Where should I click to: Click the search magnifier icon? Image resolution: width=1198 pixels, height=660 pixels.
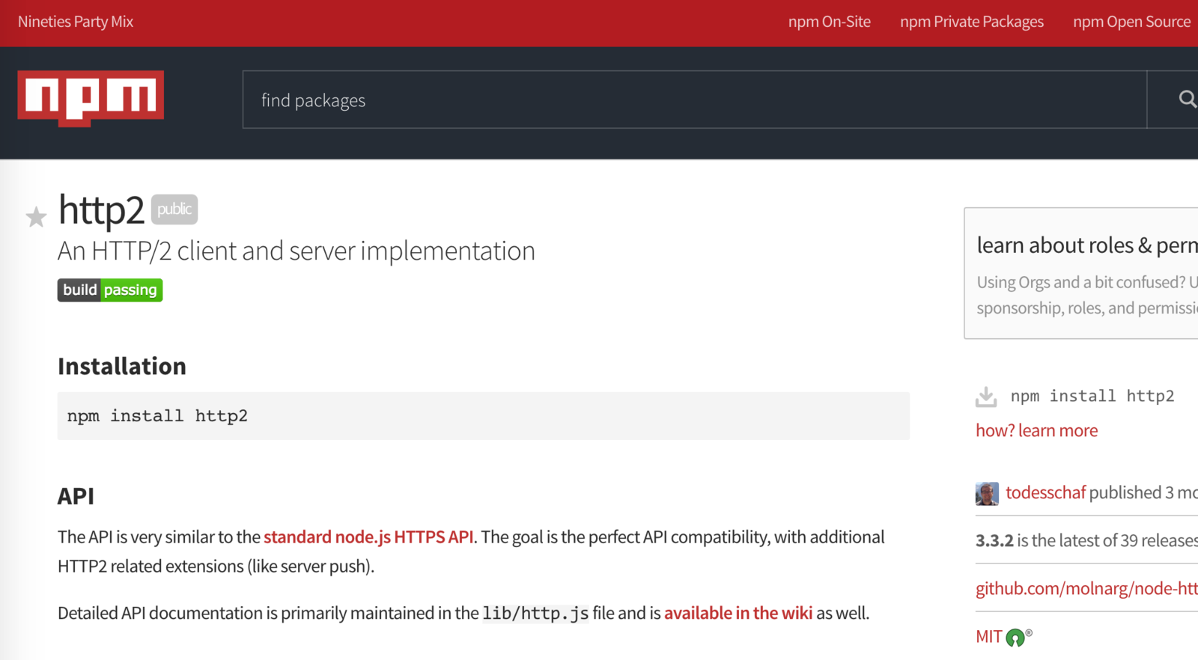(x=1187, y=100)
